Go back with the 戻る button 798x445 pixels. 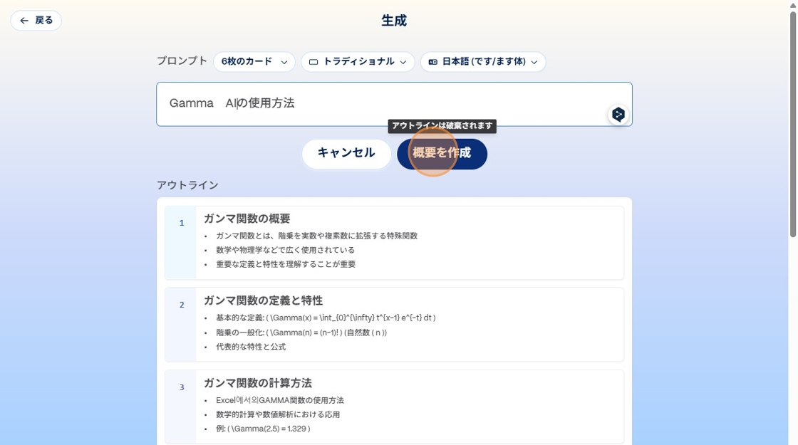36,21
